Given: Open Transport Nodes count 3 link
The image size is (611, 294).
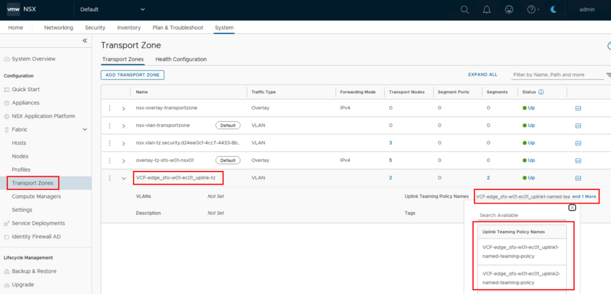Looking at the screenshot, I should point(390,143).
